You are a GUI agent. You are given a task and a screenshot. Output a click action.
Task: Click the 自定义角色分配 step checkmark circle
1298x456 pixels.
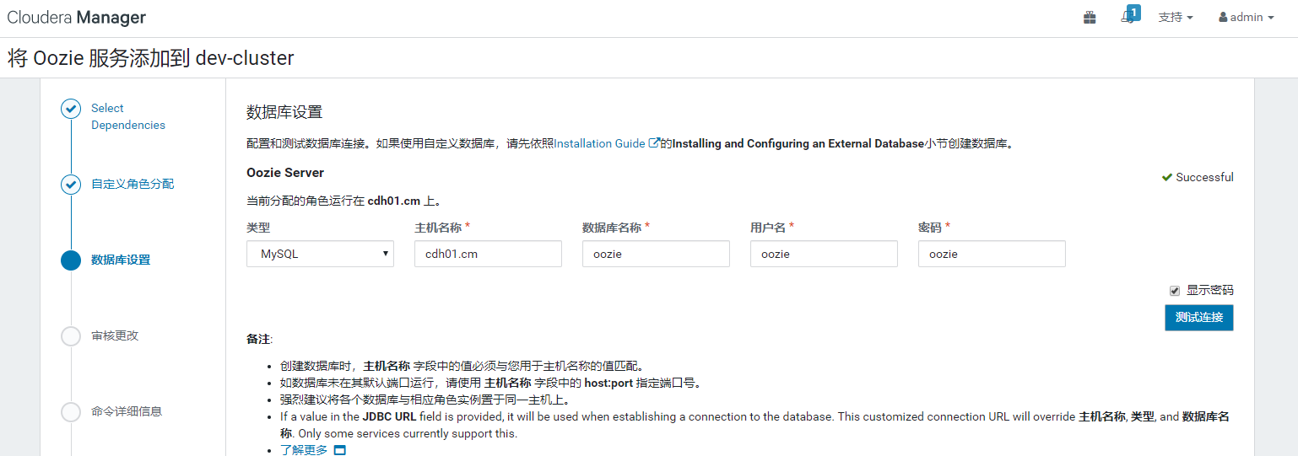[71, 185]
